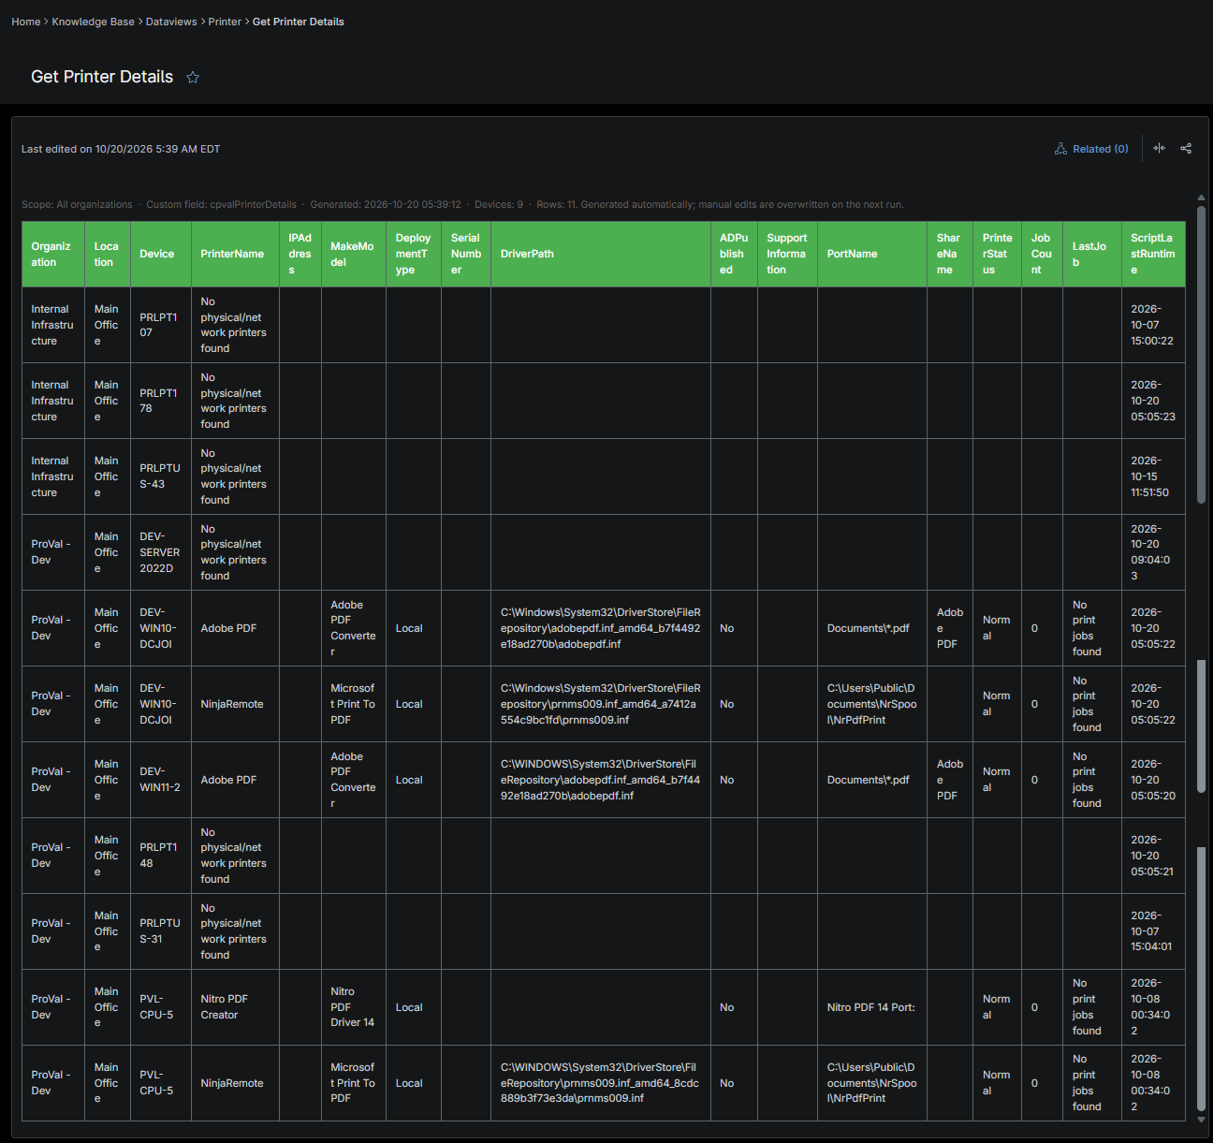Click the ScriptLastRuntime column header
The height and width of the screenshot is (1143, 1213).
(x=1153, y=254)
